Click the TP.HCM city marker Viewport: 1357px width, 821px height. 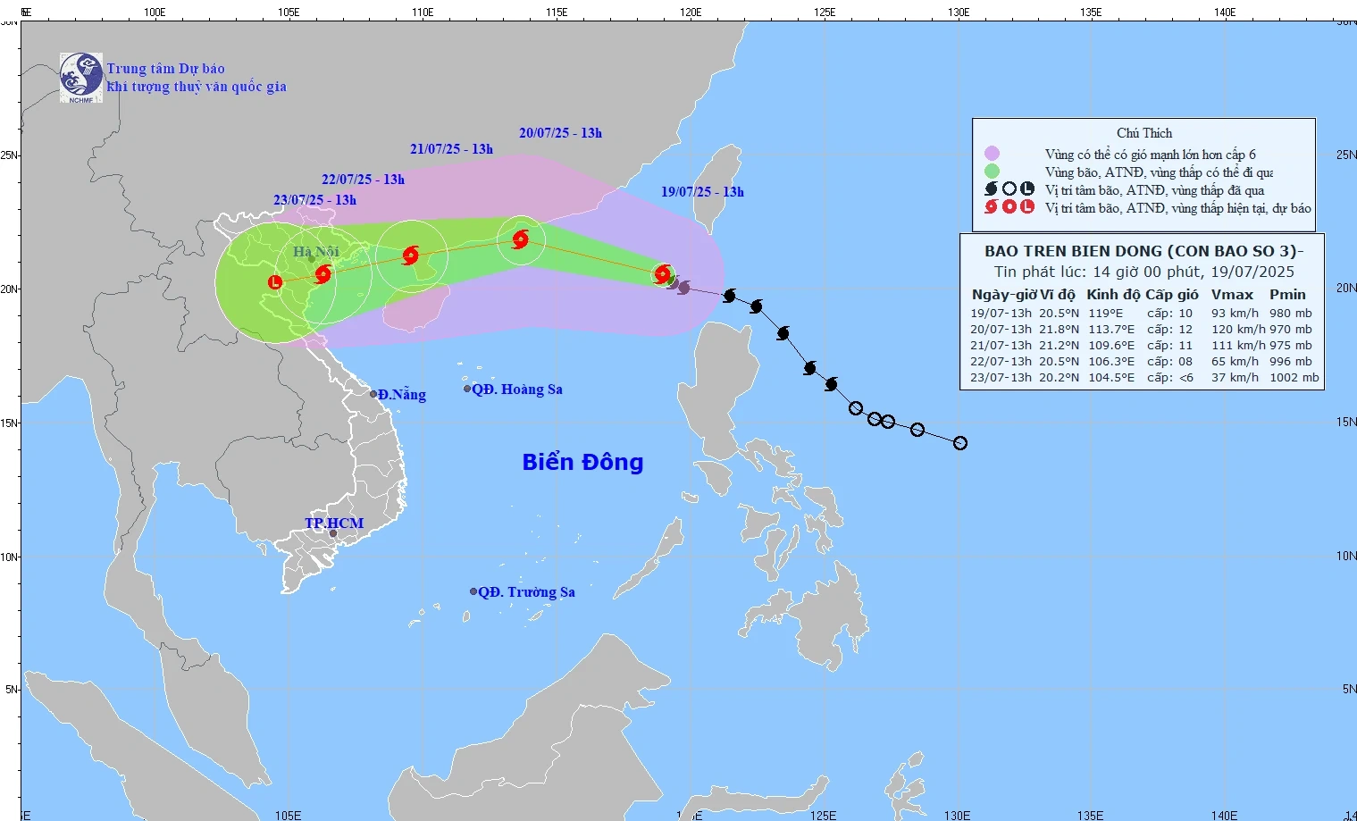[x=333, y=533]
